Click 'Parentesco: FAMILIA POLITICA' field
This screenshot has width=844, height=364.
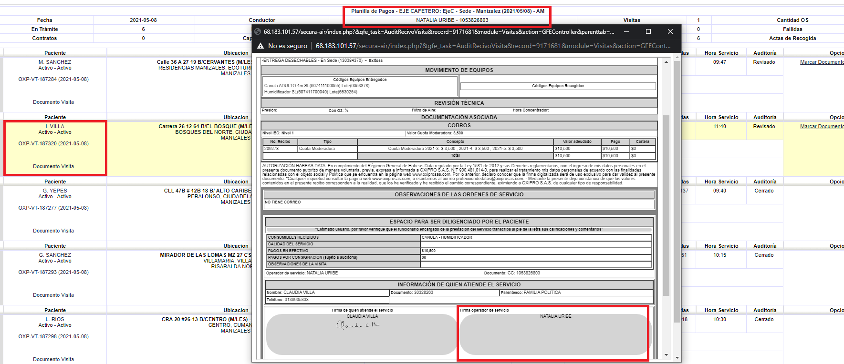[x=576, y=293]
